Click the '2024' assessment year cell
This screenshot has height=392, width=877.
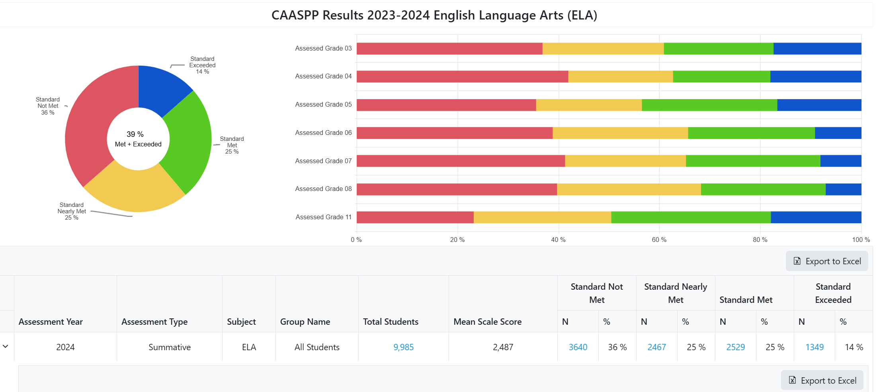pos(65,347)
